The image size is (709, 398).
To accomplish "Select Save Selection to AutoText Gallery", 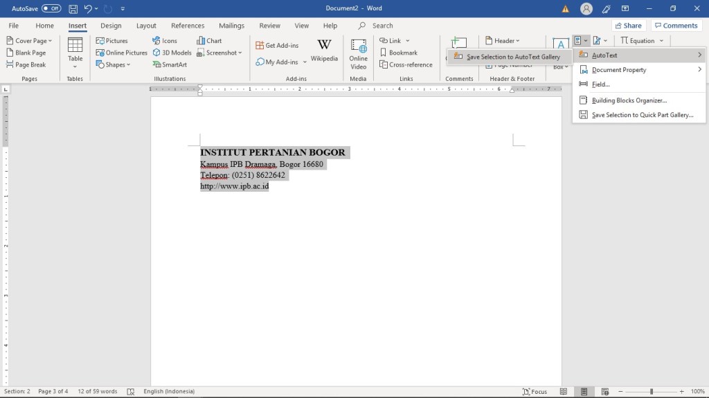I will coord(512,57).
